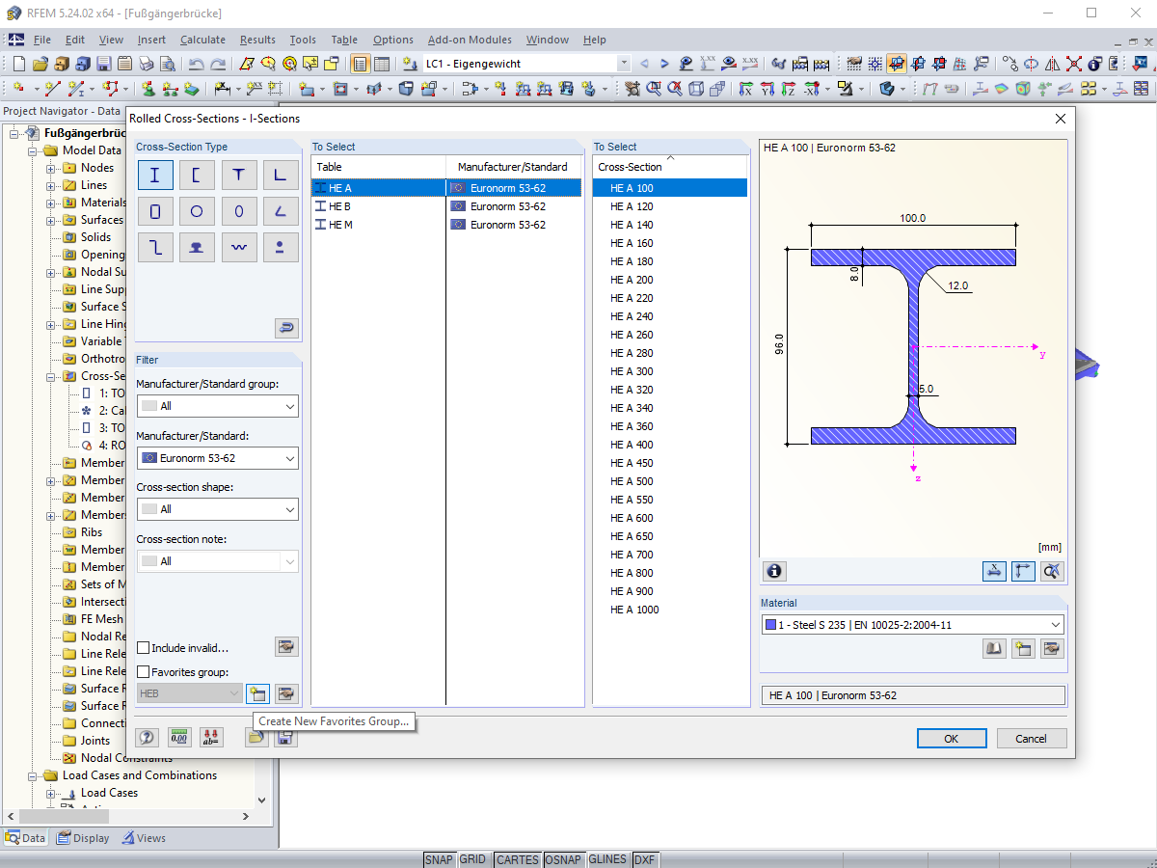Select cross-section HE A 450

click(670, 463)
